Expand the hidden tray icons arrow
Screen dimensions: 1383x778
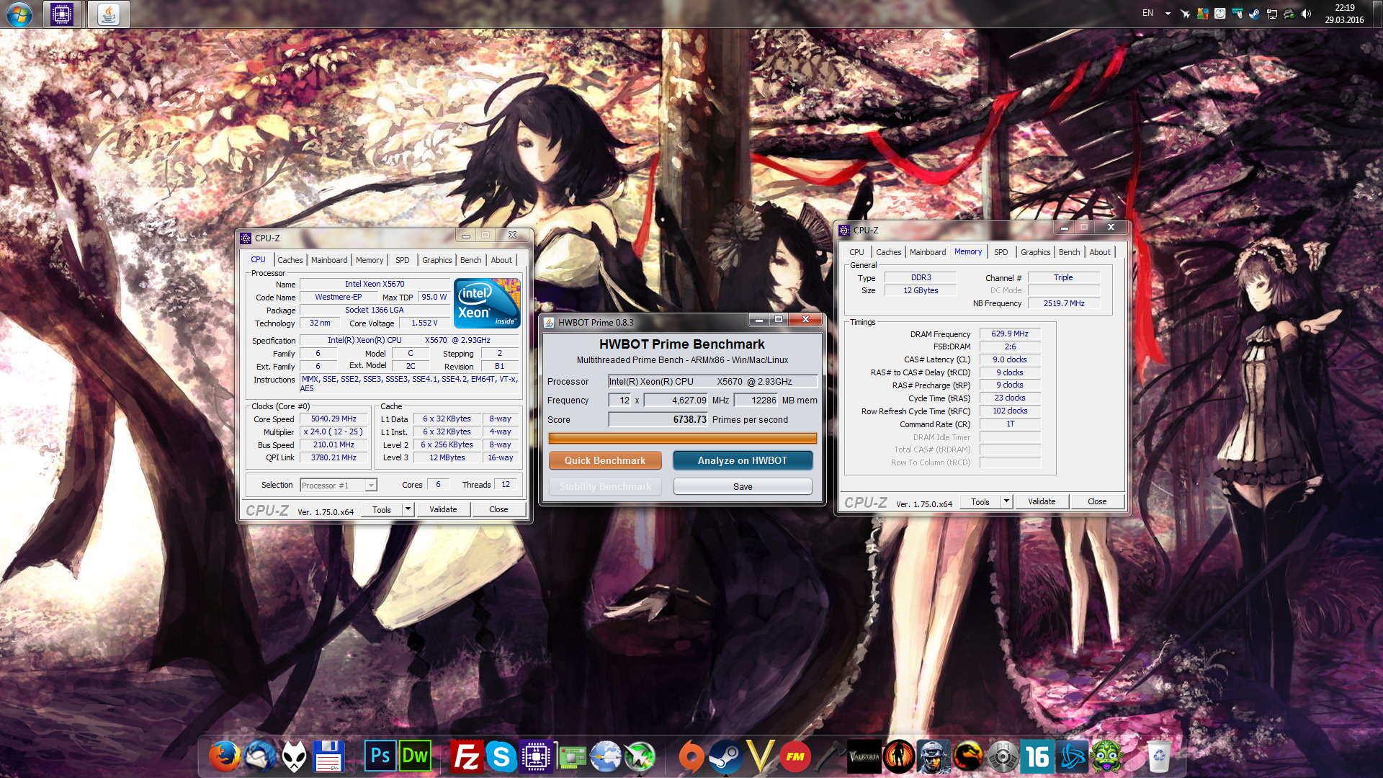(1168, 14)
